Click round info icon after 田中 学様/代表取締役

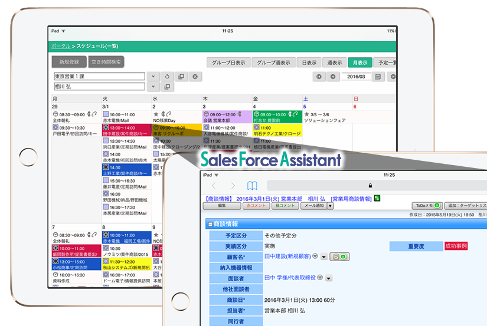coord(320,278)
